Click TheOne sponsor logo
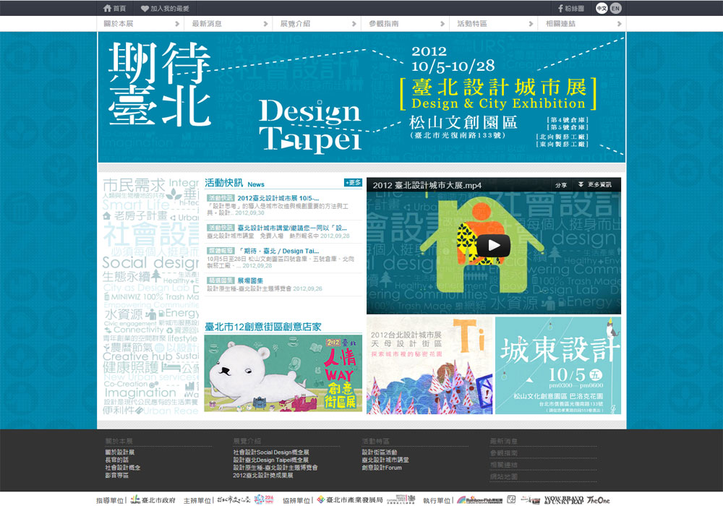This screenshot has width=723, height=506. pyautogui.click(x=599, y=500)
